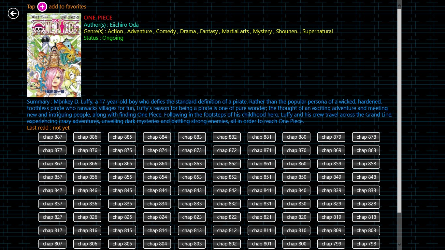Read chap 837
Image resolution: width=445 pixels, height=250 pixels.
[x=52, y=204]
